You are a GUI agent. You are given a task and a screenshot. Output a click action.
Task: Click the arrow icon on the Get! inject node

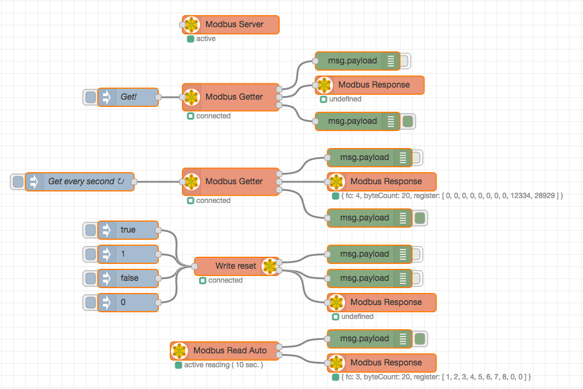pos(107,97)
